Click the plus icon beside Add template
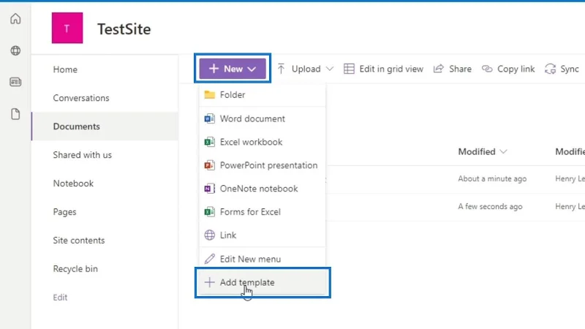The image size is (585, 329). 210,282
